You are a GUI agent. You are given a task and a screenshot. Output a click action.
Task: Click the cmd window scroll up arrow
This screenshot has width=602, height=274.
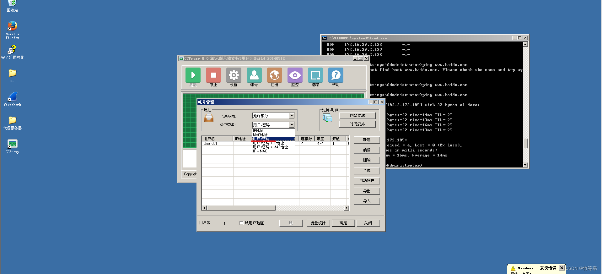pos(525,44)
